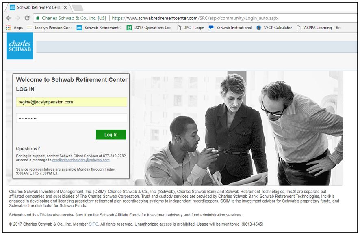Open the 2017 Operations Log bookmark
Image resolution: width=360 pixels, height=235 pixels.
(x=149, y=28)
